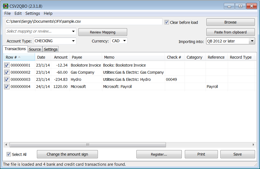The width and height of the screenshot is (260, 169).
Task: Open the Edit menu
Action: click(x=18, y=13)
